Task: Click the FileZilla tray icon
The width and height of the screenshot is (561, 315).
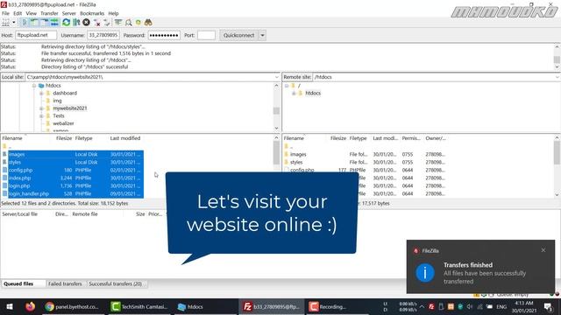Action: [432, 307]
